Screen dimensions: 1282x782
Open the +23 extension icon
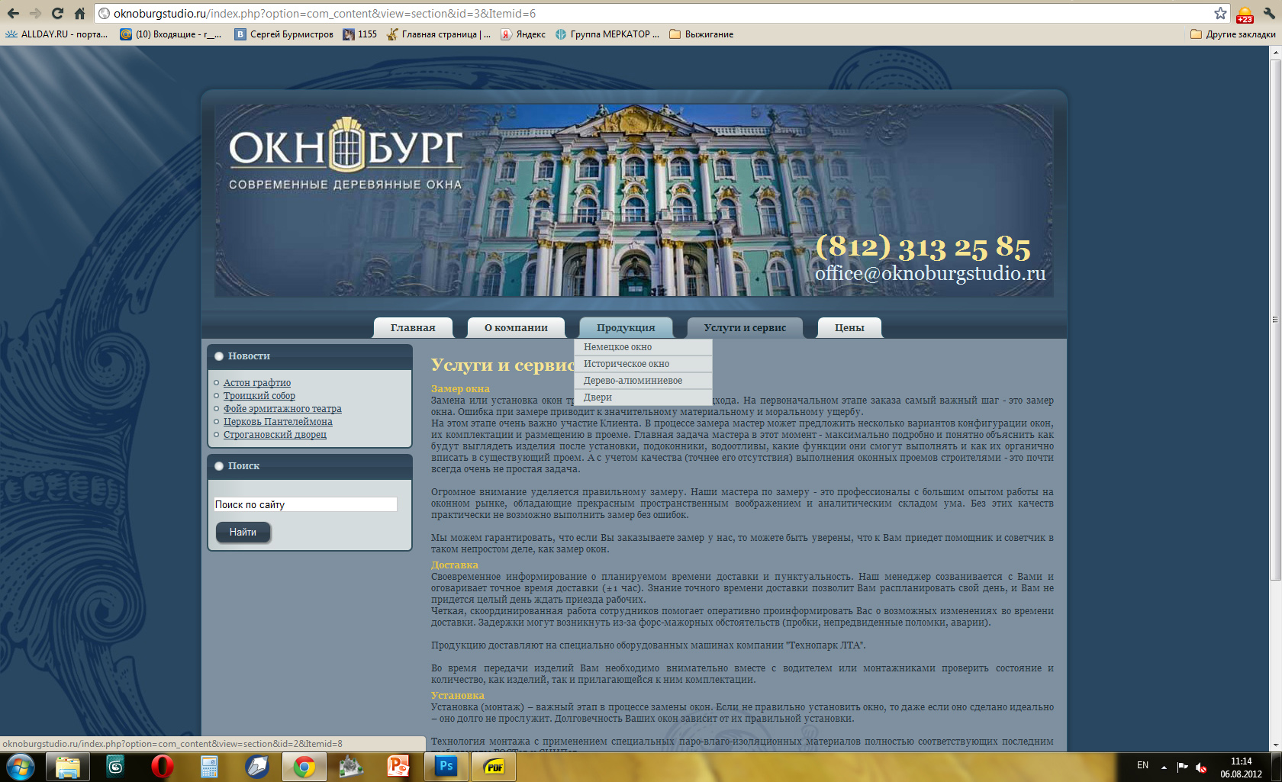click(1245, 14)
